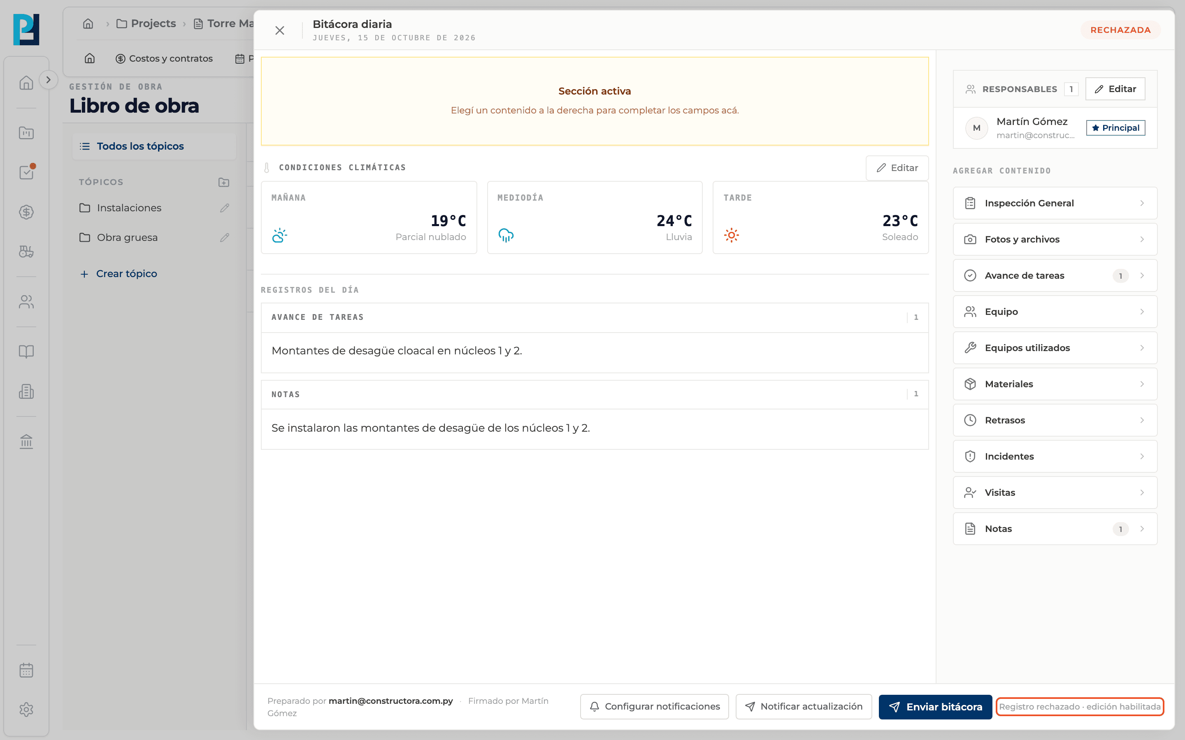The width and height of the screenshot is (1185, 740).
Task: Open the bank institution icon in the sidebar
Action: click(26, 442)
